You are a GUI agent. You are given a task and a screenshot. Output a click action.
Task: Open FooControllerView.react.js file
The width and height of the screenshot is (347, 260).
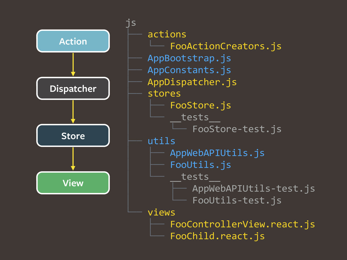coord(242,224)
